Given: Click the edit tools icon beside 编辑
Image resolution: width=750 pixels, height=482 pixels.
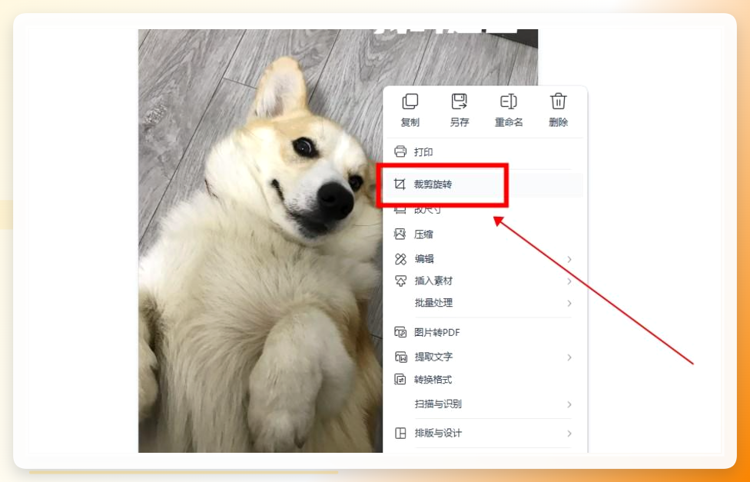Looking at the screenshot, I should tap(400, 259).
